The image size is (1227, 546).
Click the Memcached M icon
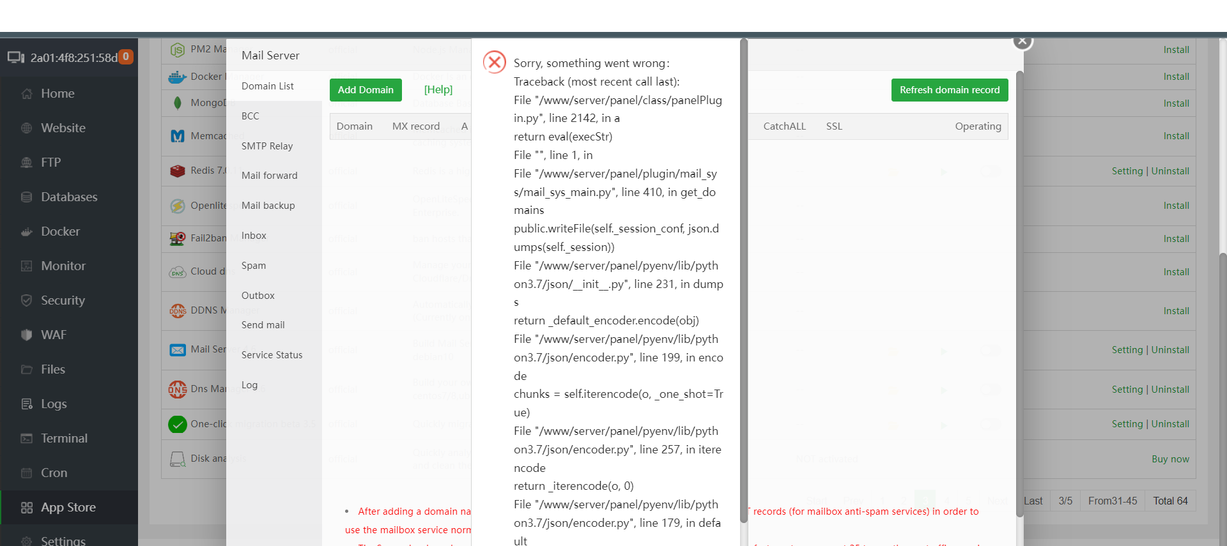click(x=178, y=136)
